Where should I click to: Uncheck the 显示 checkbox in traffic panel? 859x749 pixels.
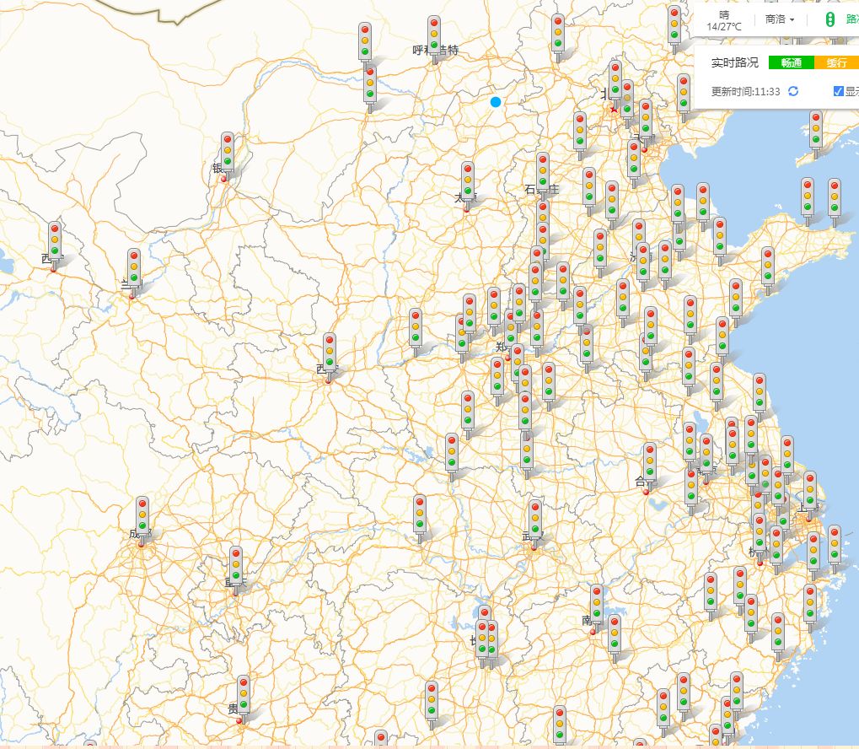[838, 91]
